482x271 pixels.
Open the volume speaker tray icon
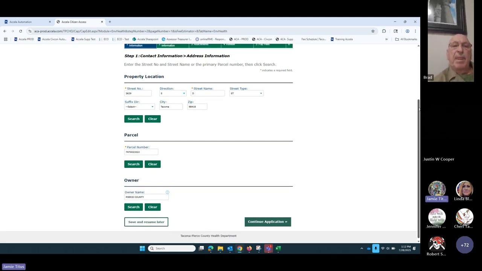coord(388,248)
